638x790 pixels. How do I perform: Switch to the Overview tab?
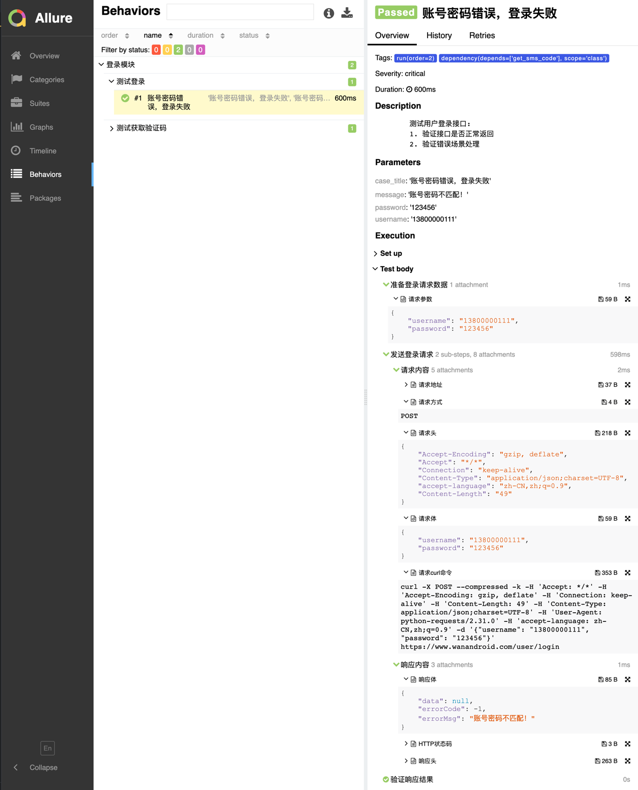(x=392, y=35)
